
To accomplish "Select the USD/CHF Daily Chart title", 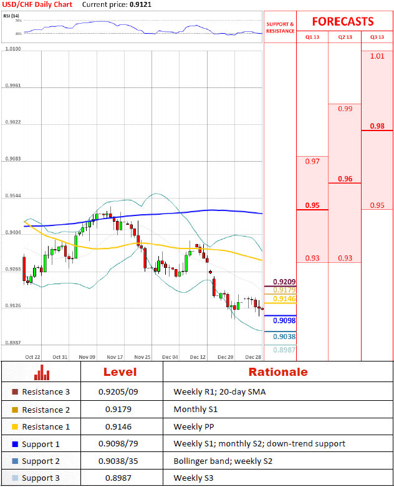I will click(x=37, y=4).
